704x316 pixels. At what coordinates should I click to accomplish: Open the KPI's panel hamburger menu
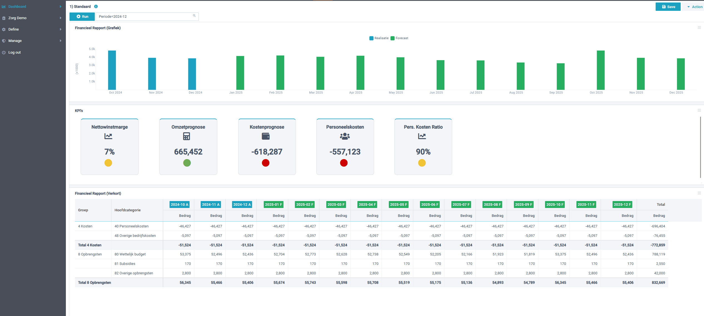pyautogui.click(x=699, y=110)
